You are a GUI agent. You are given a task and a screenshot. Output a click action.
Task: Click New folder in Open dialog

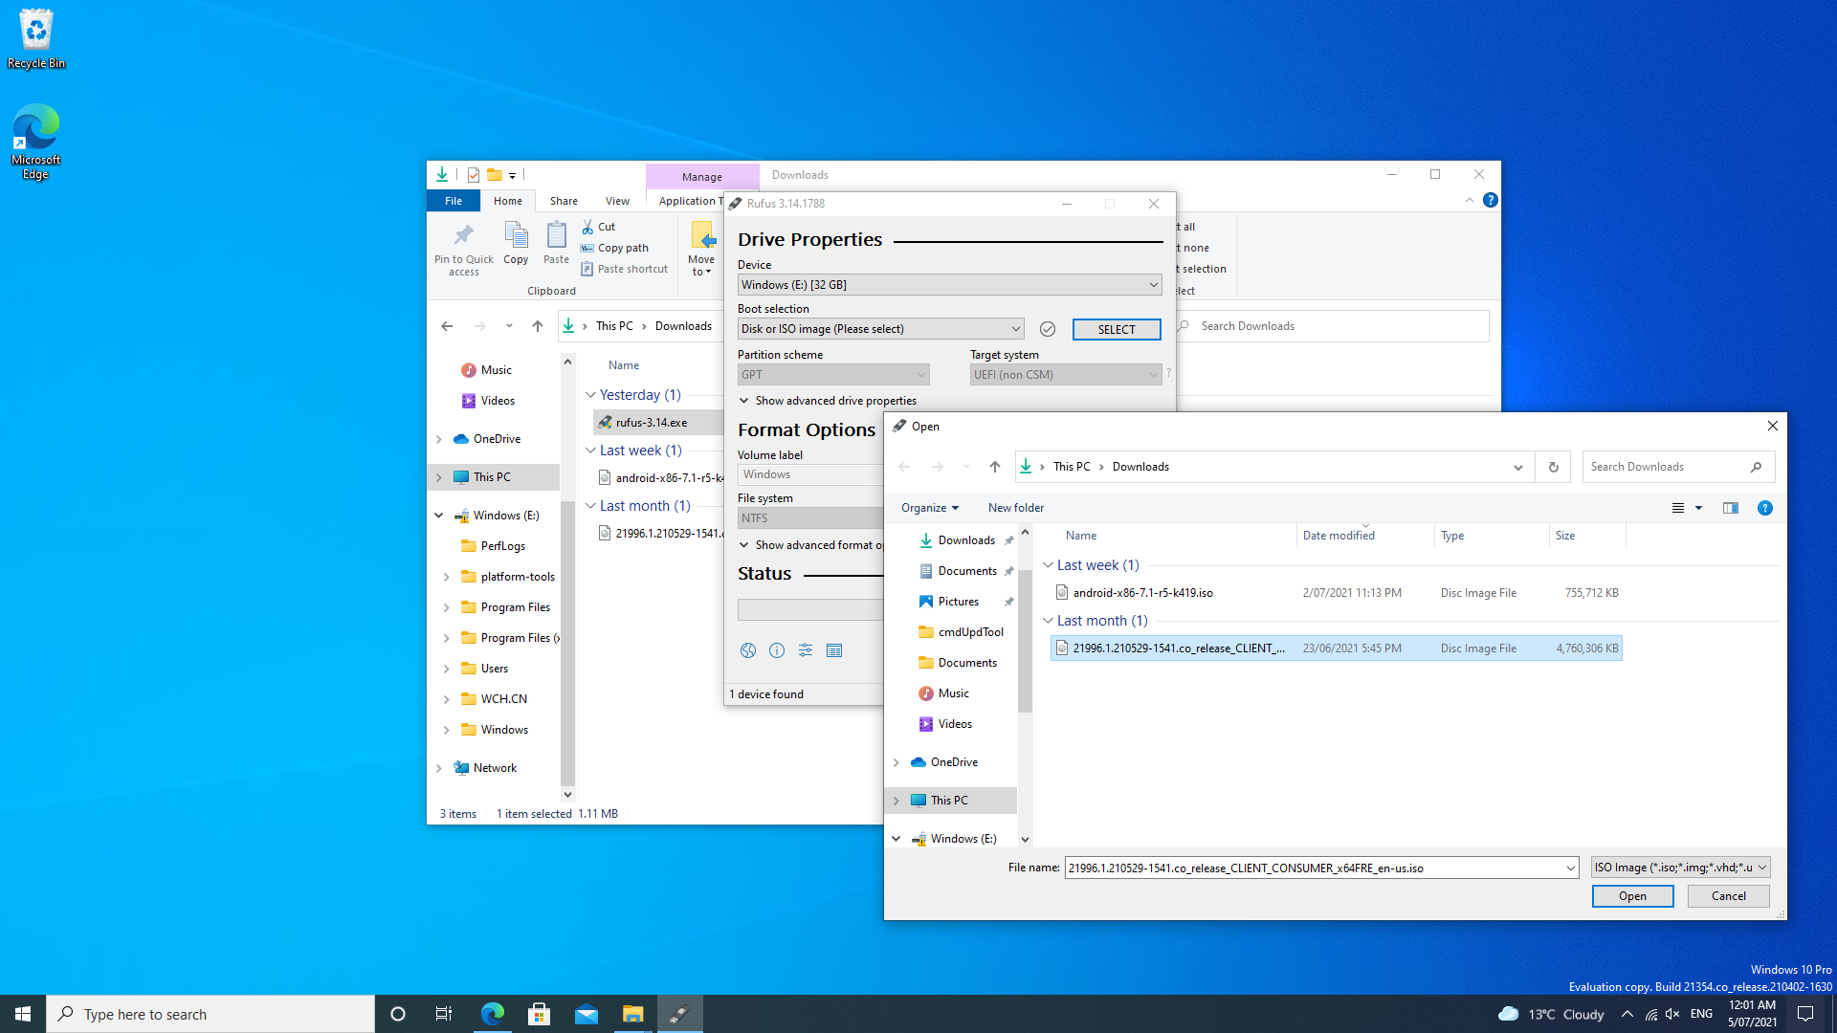tap(1016, 508)
